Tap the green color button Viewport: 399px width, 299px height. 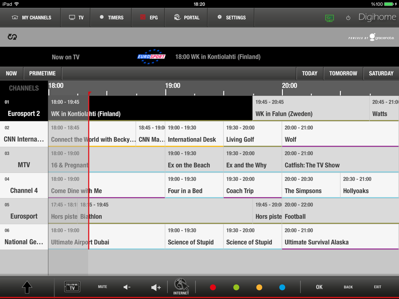point(236,287)
